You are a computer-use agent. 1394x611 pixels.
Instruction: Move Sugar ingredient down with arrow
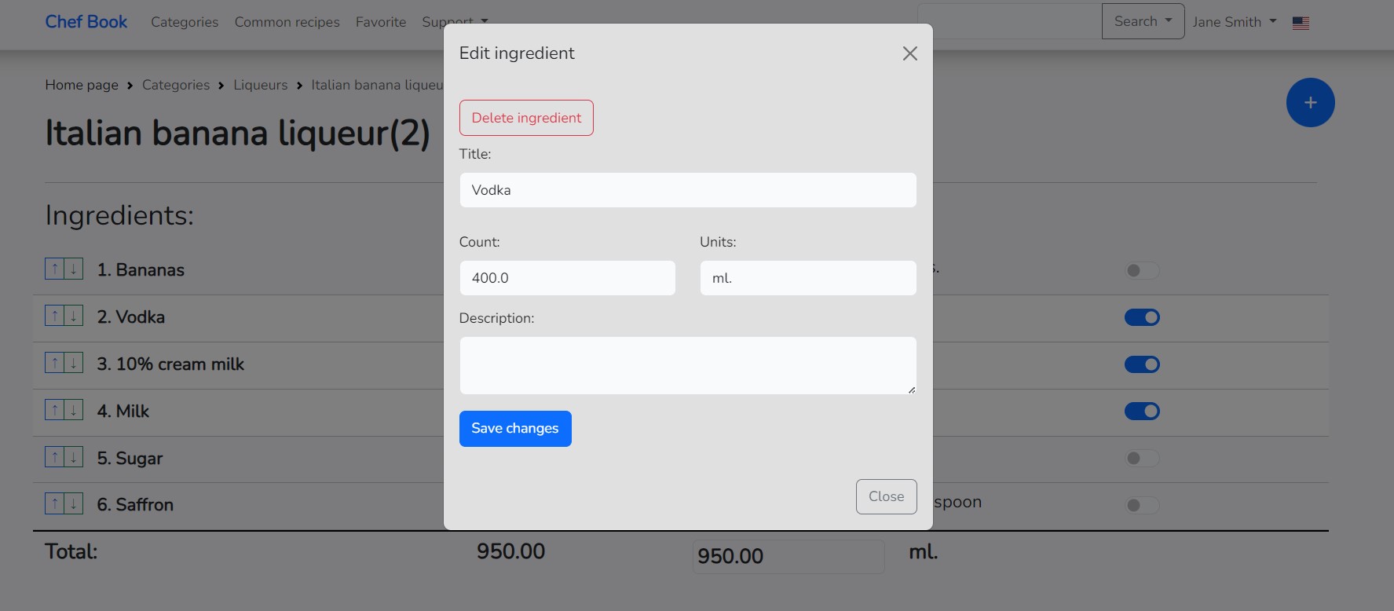74,457
